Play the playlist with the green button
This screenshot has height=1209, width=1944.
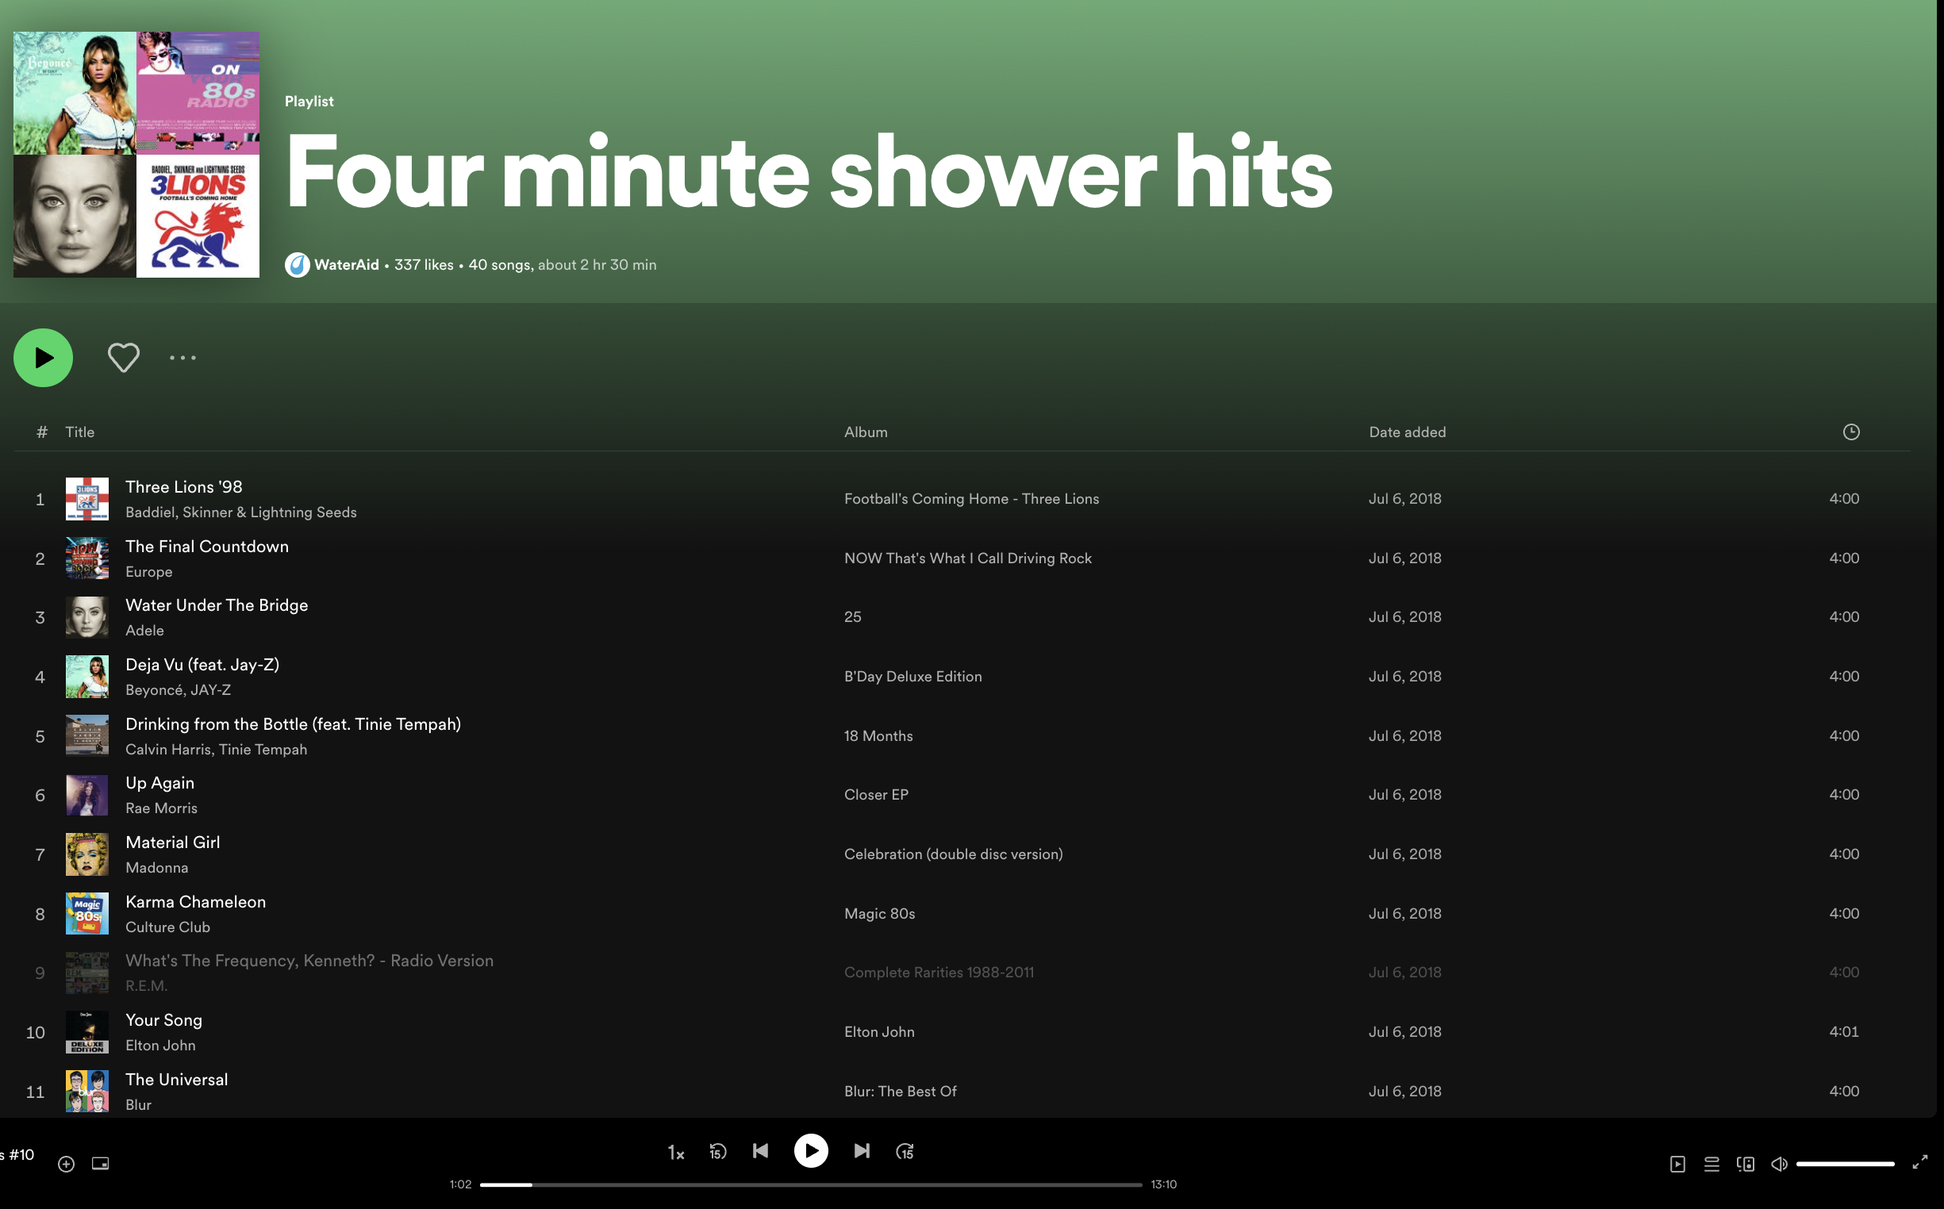tap(42, 358)
